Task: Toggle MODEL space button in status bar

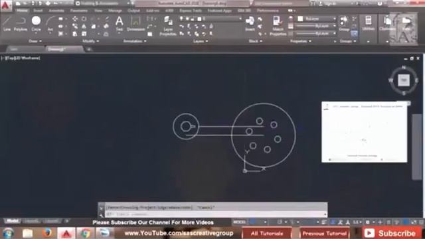Action: 239,222
